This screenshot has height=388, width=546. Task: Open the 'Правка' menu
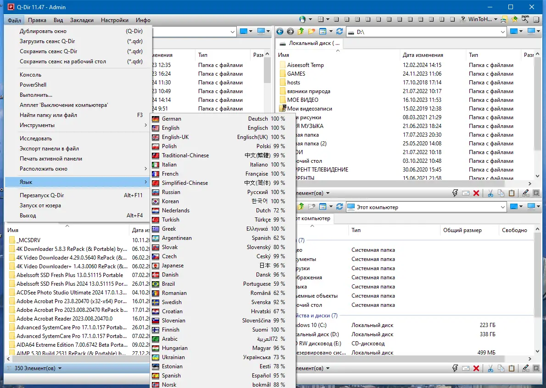(37, 20)
